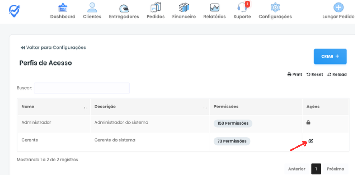Open Entregadores helmet icon
This screenshot has height=175, width=355.
coord(124,8)
